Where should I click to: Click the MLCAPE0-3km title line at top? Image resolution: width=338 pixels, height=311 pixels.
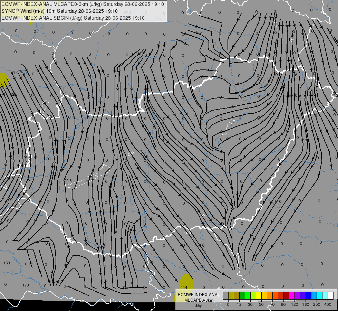click(83, 4)
